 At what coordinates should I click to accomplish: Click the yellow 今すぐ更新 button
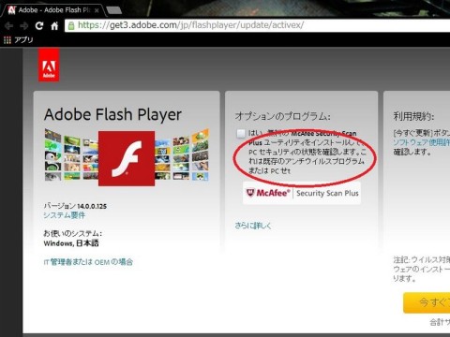pyautogui.click(x=427, y=302)
